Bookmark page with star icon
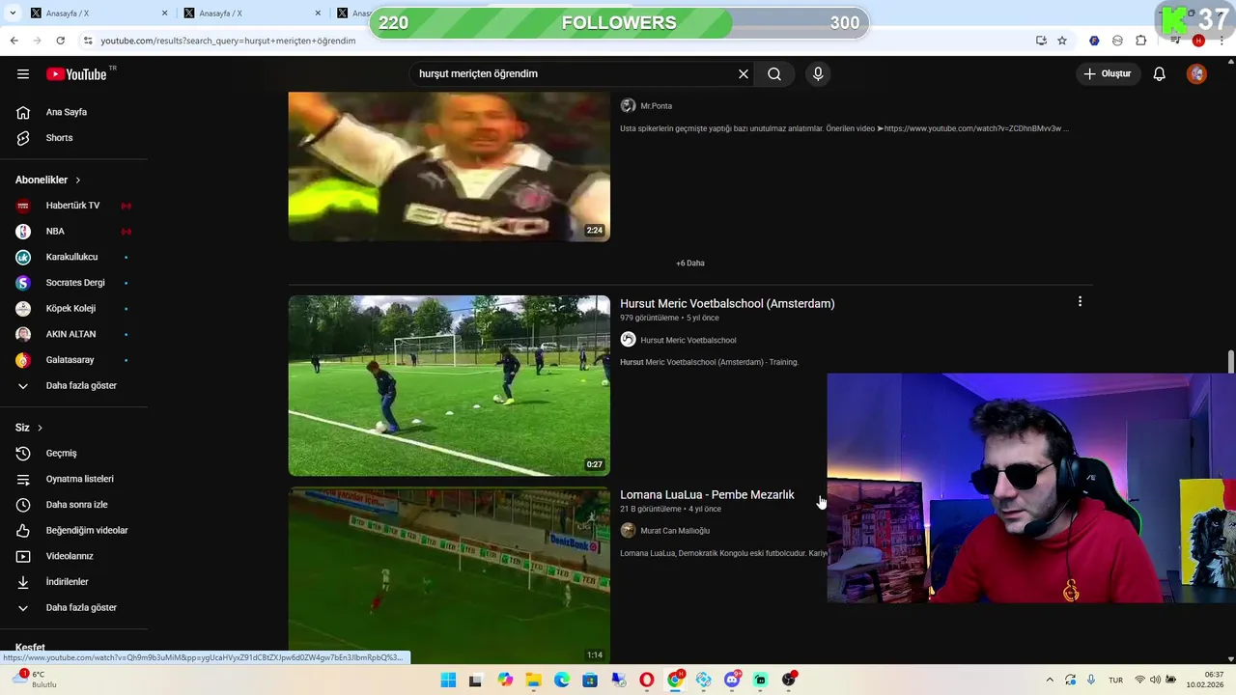 [x=1062, y=41]
